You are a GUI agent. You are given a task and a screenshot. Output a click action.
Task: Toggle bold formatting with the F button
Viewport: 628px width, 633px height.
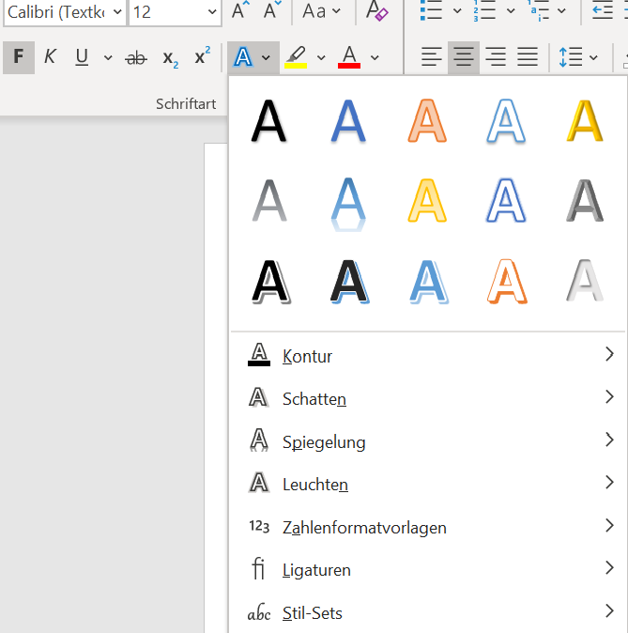(18, 58)
